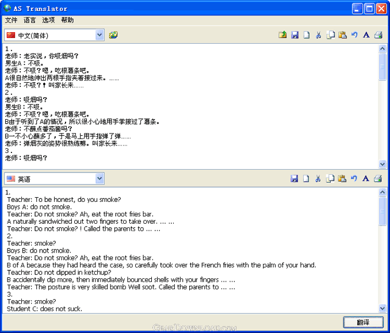This screenshot has width=390, height=333.
Task: Change the translation pane font via the A icon
Action: coord(366,178)
